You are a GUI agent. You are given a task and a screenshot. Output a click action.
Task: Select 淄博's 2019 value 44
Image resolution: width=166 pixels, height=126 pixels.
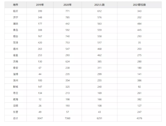[x=40, y=74]
